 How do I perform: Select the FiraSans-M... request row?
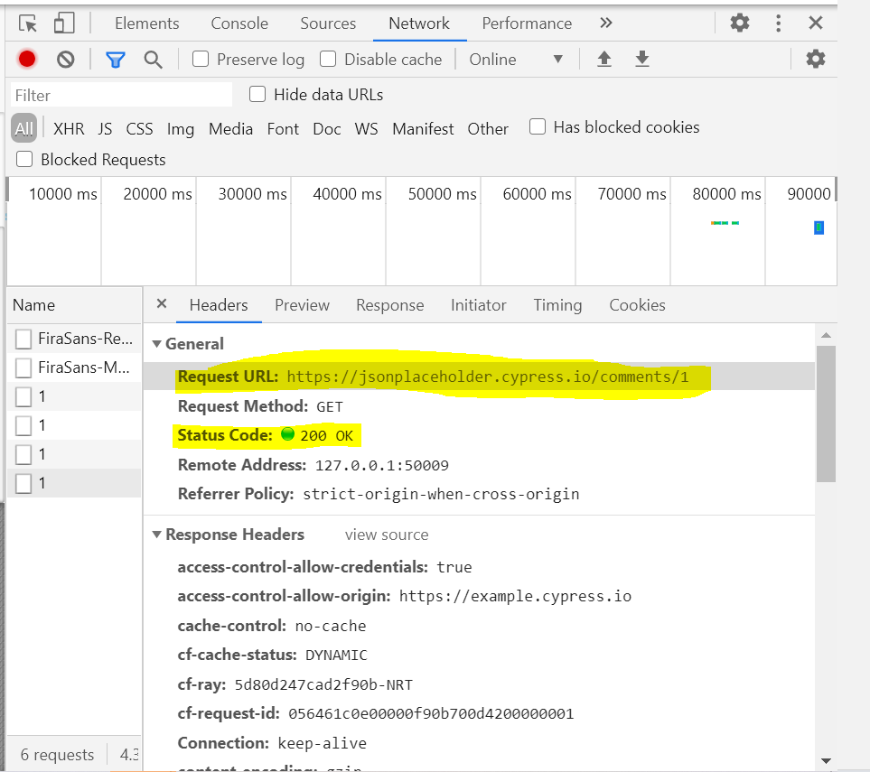point(74,367)
